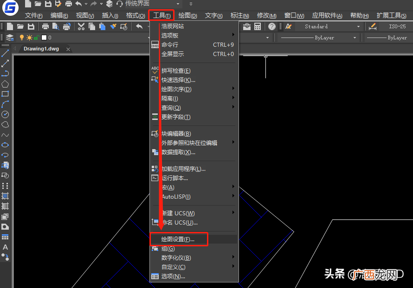Toggle layer on/off light bulb

click(x=22, y=38)
